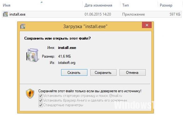Click the installer icon in the dialog title bar

[23, 26]
